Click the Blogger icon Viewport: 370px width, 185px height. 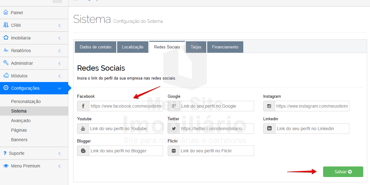click(x=83, y=151)
